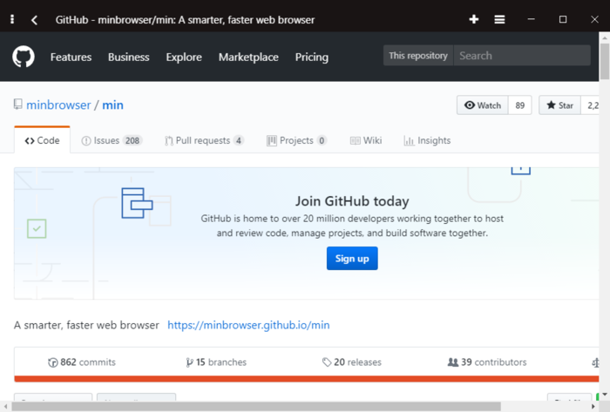The image size is (610, 412).
Task: Maximize the Min browser window
Action: [x=563, y=19]
